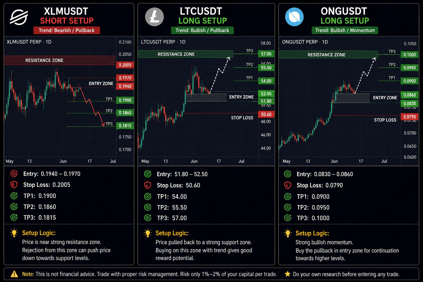423x282 pixels.
Task: Click the "SHORT SETUP" red label
Action: click(x=67, y=21)
